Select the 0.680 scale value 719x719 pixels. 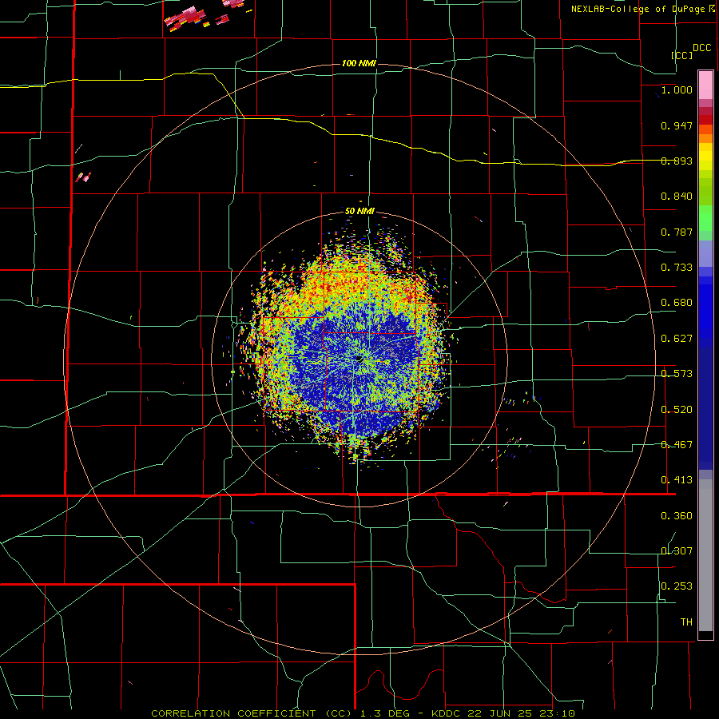(677, 303)
